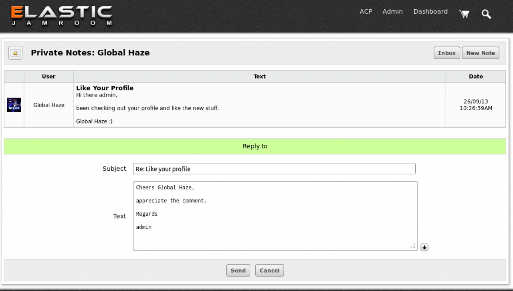This screenshot has width=513, height=291.
Task: Open the ACP menu
Action: [366, 12]
